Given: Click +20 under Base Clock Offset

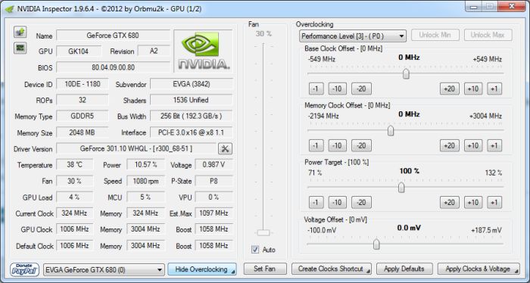Looking at the screenshot, I should click(449, 89).
